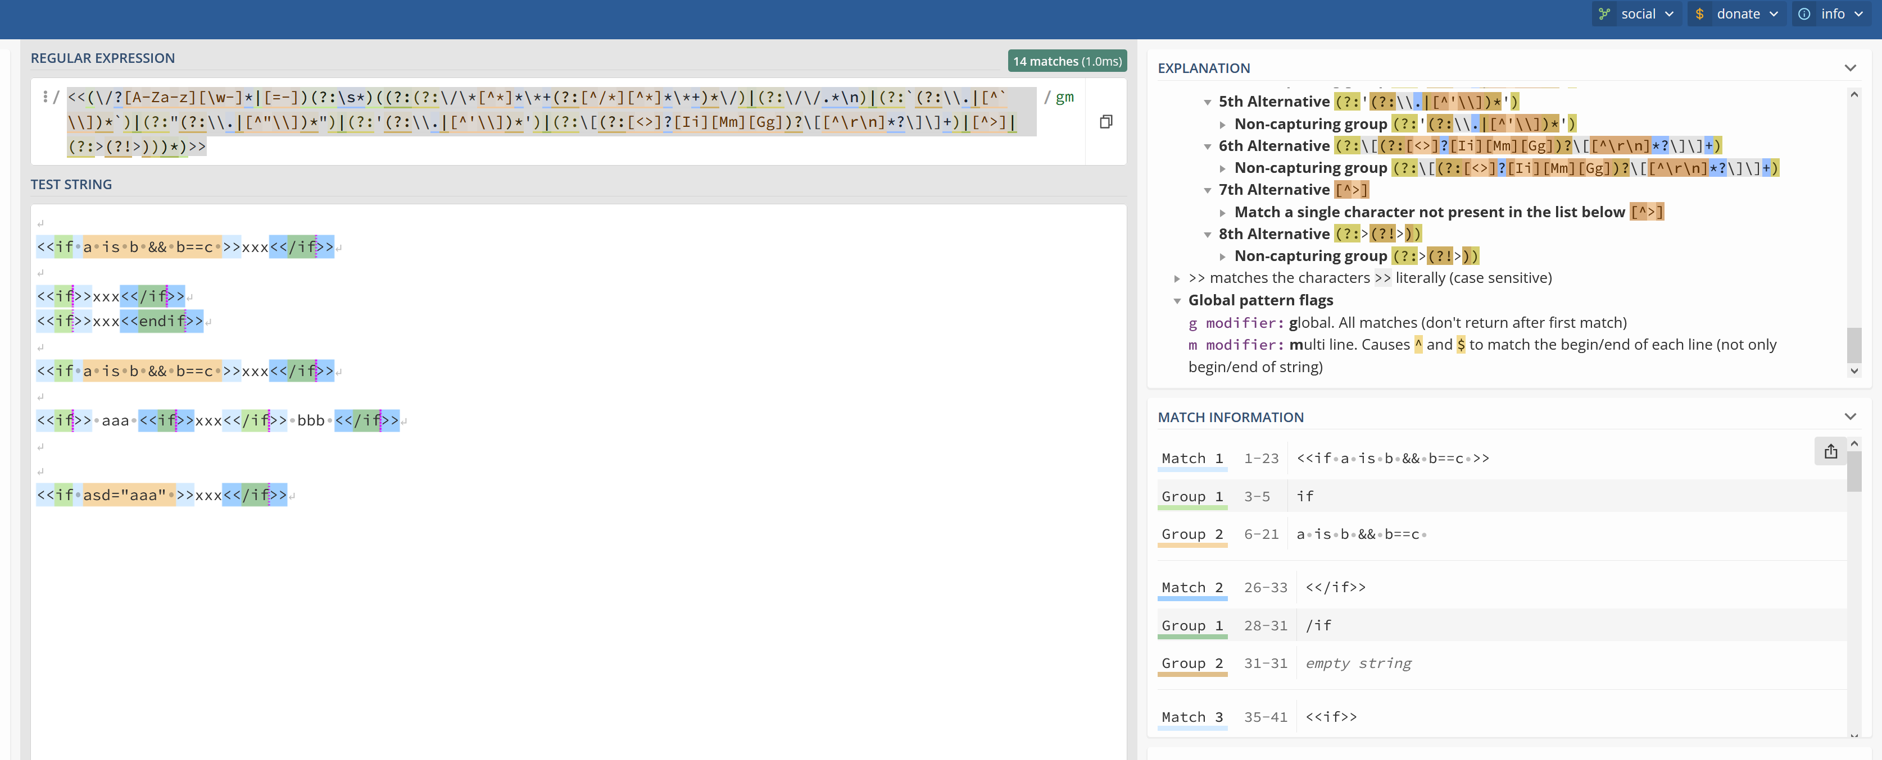This screenshot has height=760, width=1882.
Task: Click the explanation panel scrollbar thumb
Action: [x=1853, y=345]
